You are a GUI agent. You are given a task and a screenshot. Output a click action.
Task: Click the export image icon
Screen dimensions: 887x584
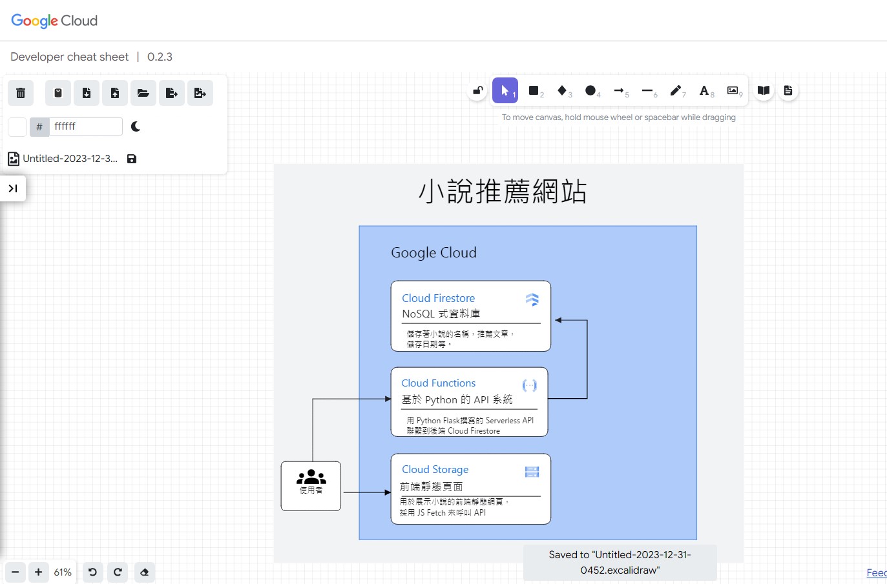click(200, 93)
